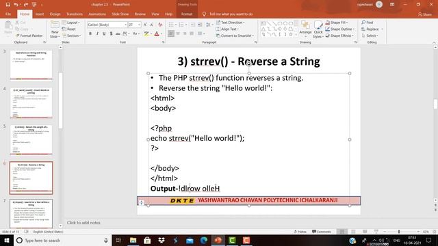This screenshot has height=246, width=438.
Task: Apply Format Painter
Action: pyautogui.click(x=29, y=36)
